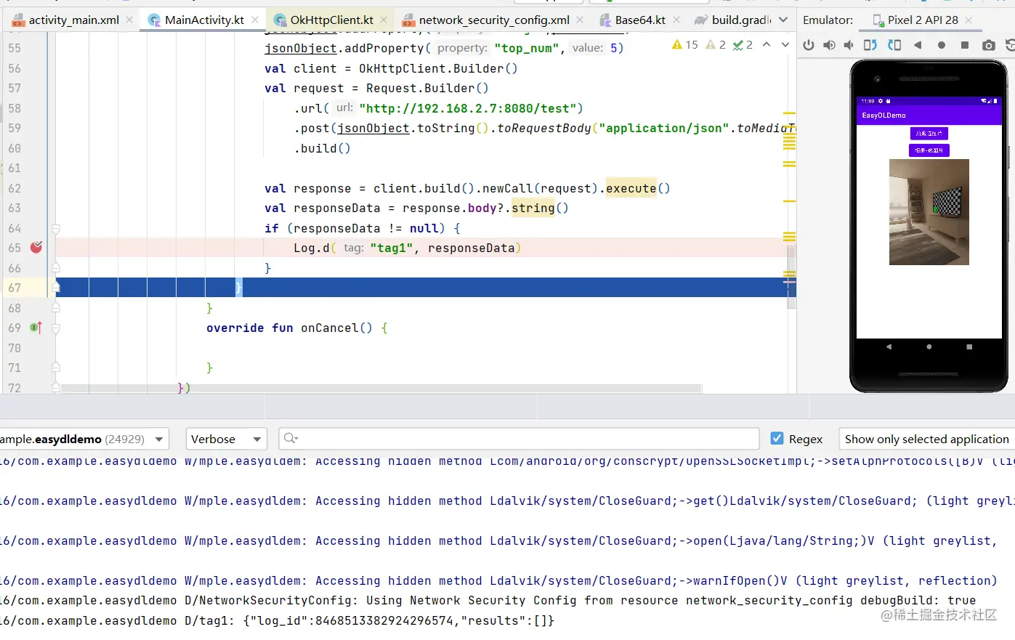Close the Pixel 2 API 28 emulator tab

point(969,20)
